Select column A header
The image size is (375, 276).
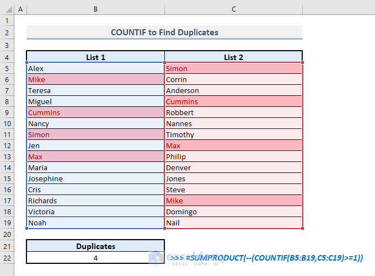[20, 9]
